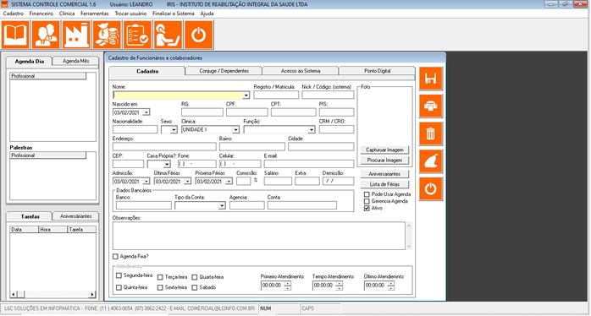
Task: Switch to the Acesso ao Sistema tab
Action: 301,71
